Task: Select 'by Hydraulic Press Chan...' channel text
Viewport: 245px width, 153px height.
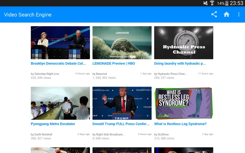Action: (x=170, y=74)
